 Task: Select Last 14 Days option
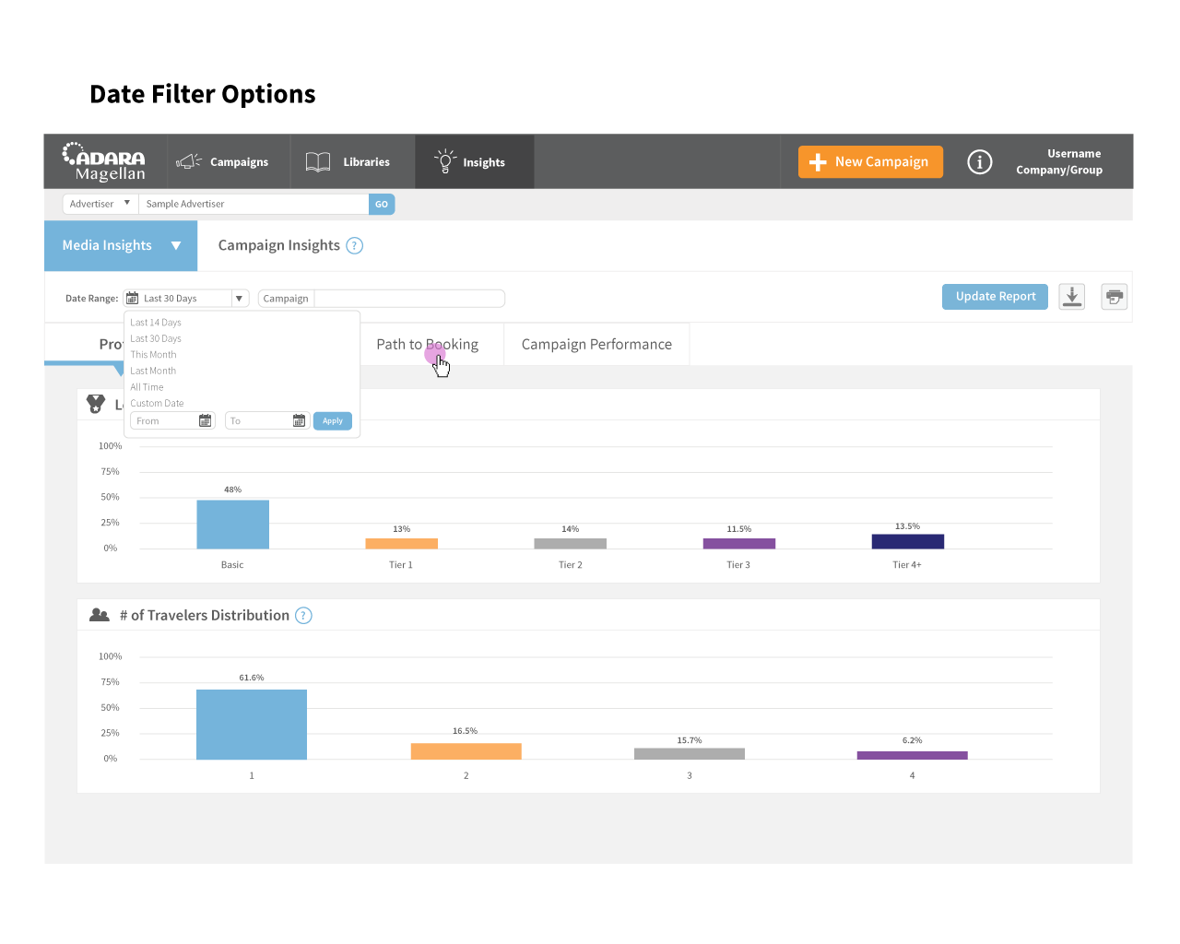coord(156,323)
